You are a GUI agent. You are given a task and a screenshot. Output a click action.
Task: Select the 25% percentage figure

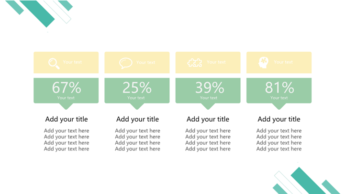pyautogui.click(x=137, y=88)
